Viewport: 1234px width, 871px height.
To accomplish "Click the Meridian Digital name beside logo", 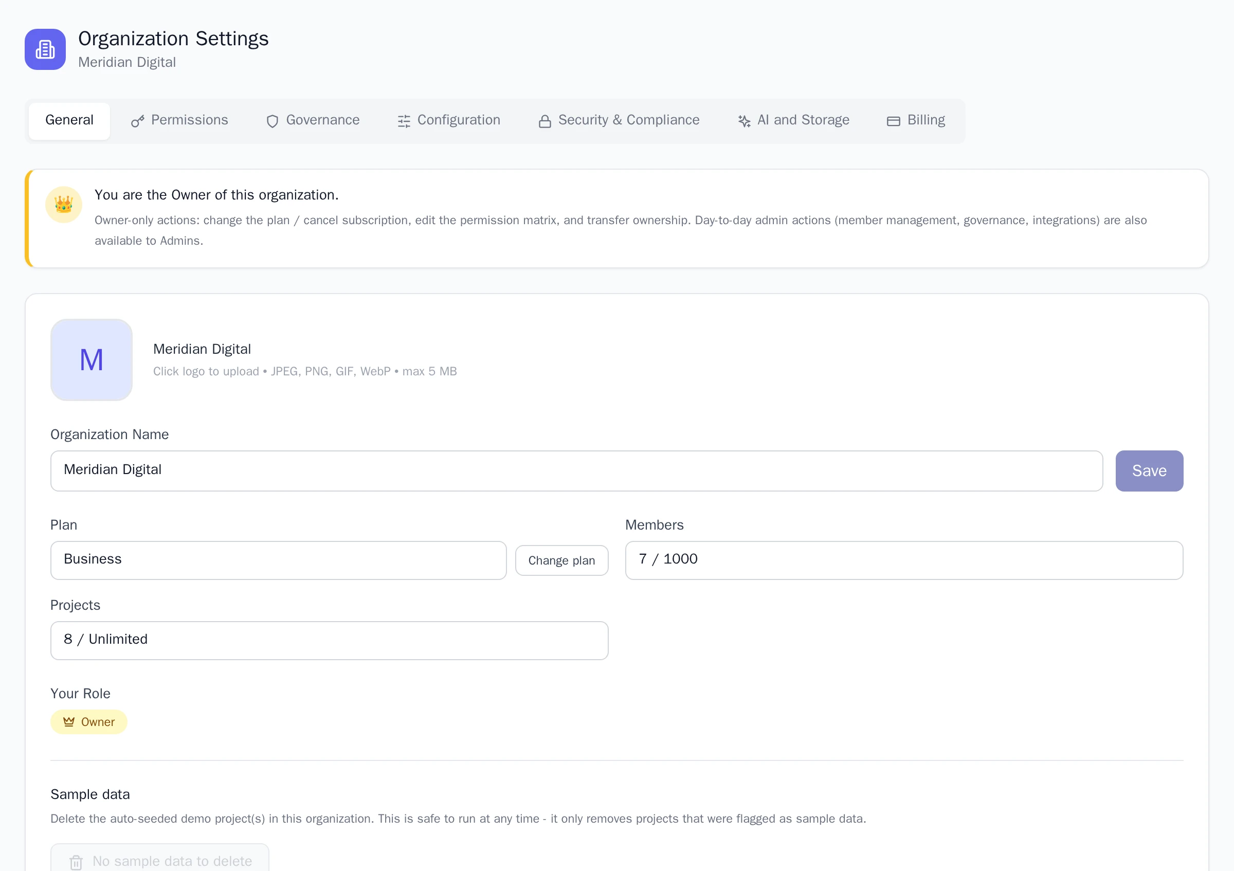I will click(202, 349).
